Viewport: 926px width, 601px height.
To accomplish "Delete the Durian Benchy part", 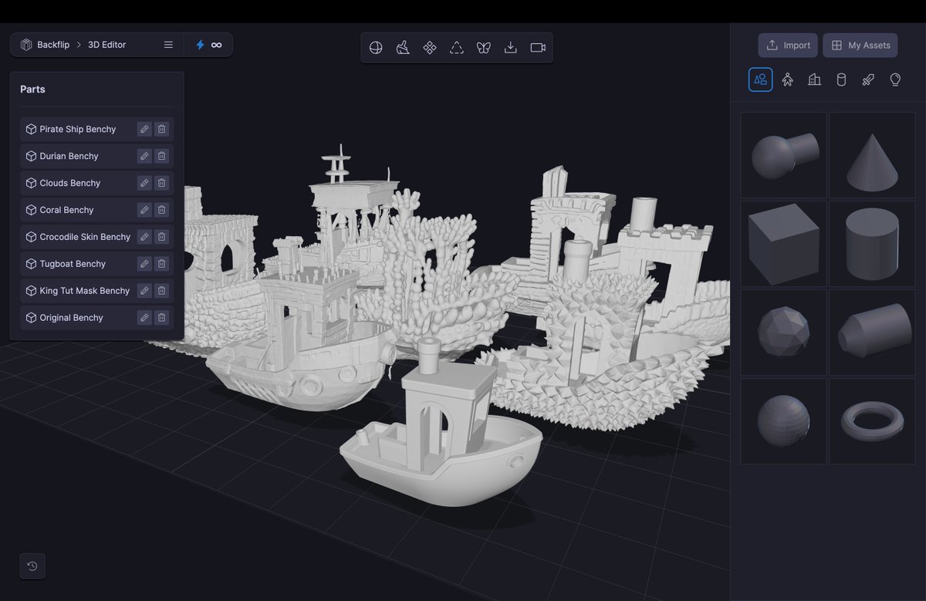I will (x=161, y=156).
